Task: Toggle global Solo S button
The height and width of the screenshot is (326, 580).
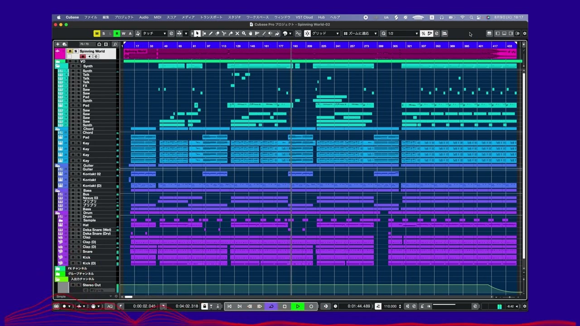Action: tap(103, 34)
